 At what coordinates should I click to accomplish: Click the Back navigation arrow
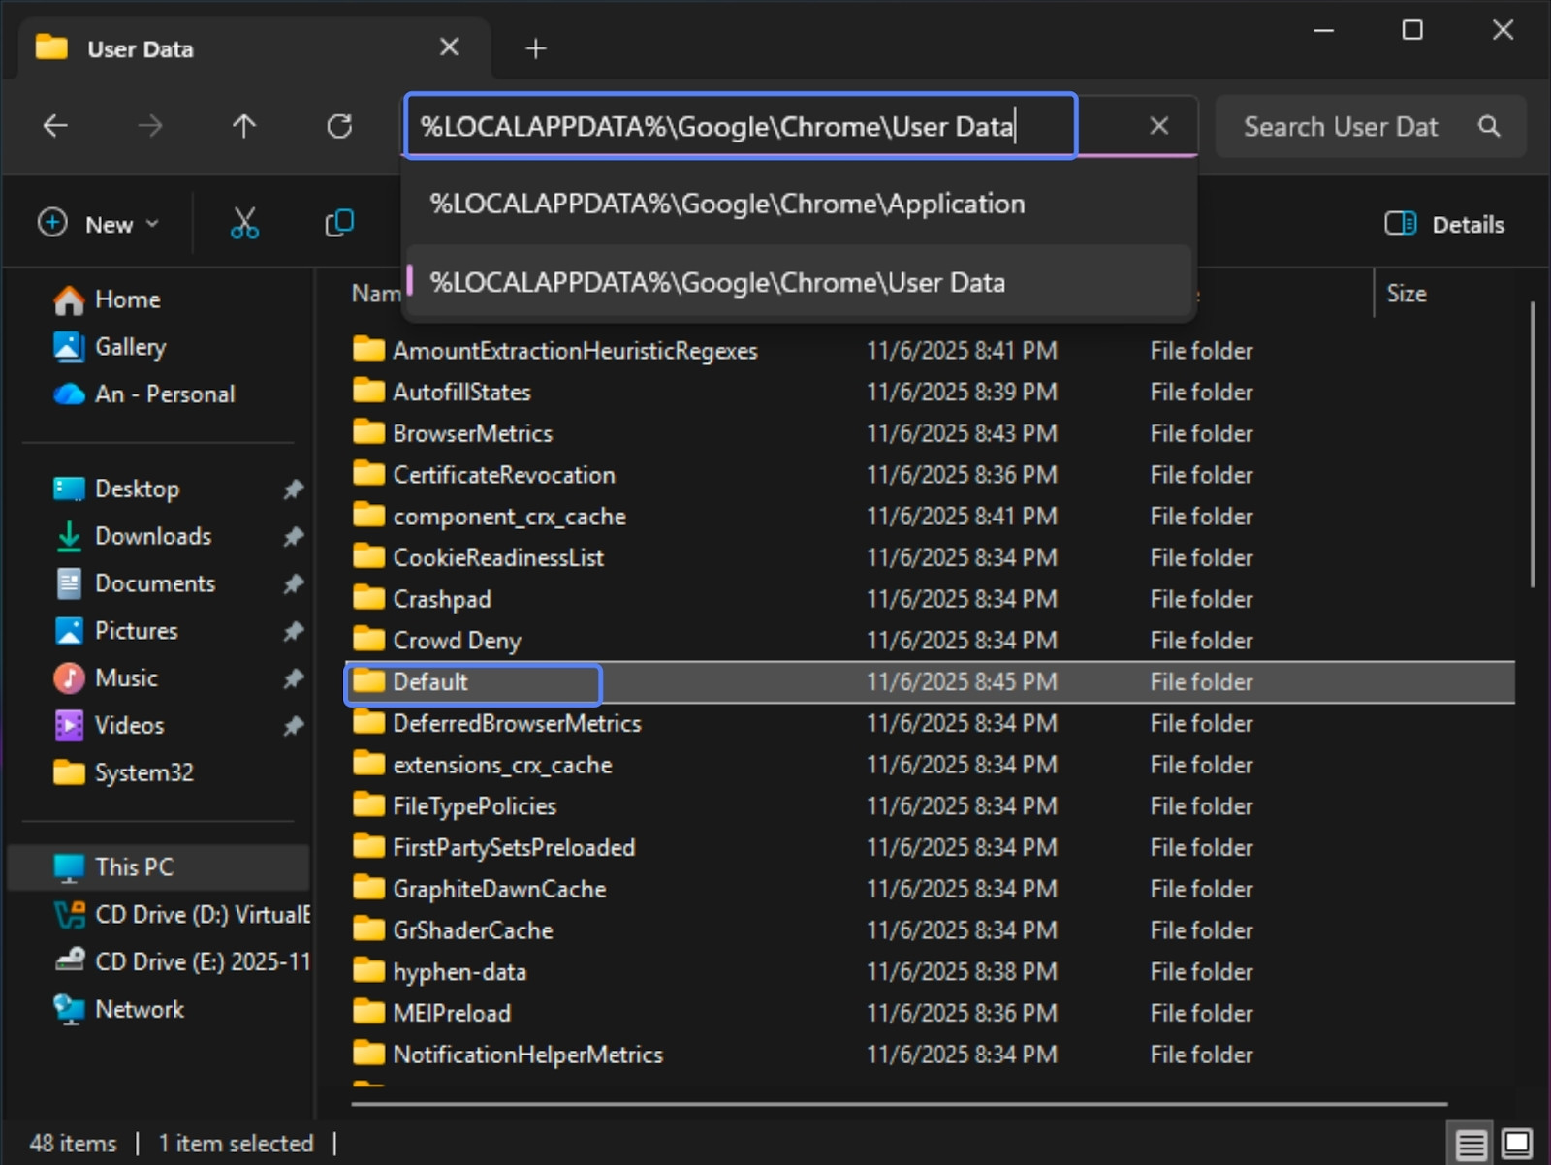pyautogui.click(x=55, y=126)
